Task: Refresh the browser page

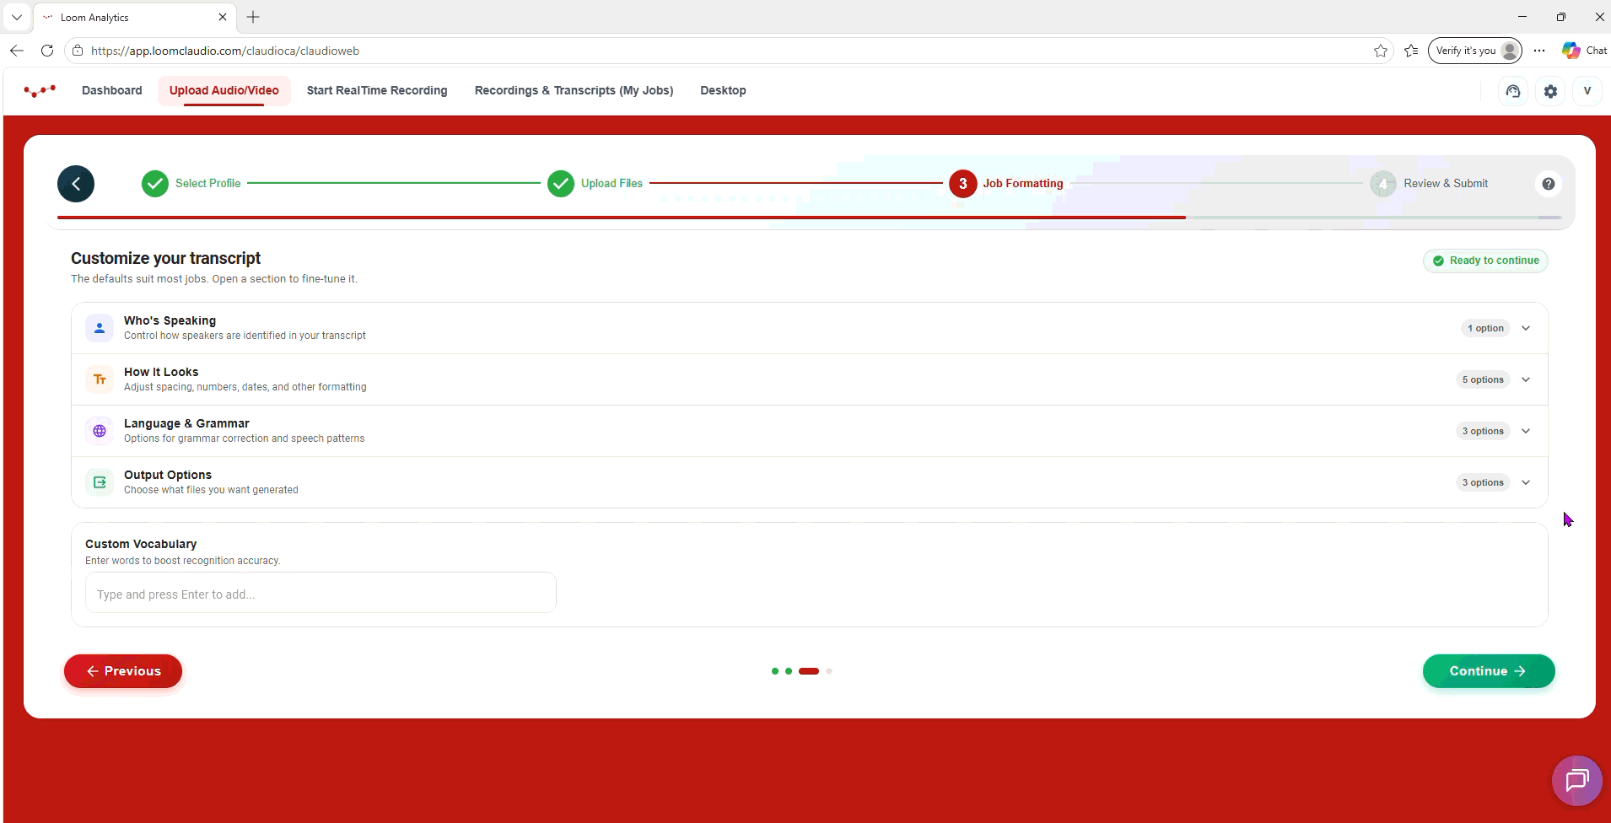Action: pyautogui.click(x=47, y=51)
